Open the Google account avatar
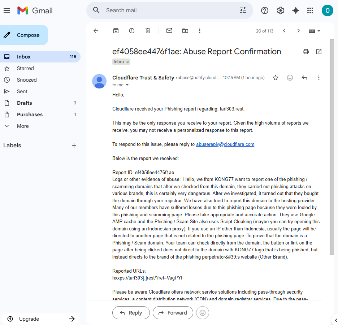Viewport: 338px width, 325px height. point(327,10)
